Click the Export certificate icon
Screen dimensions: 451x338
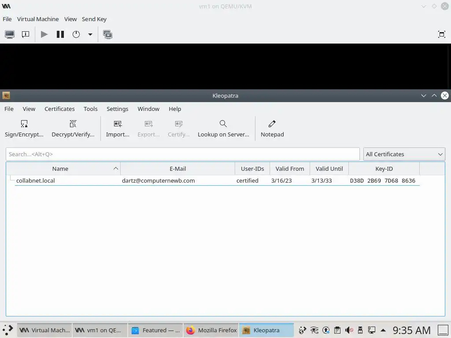coord(148,124)
